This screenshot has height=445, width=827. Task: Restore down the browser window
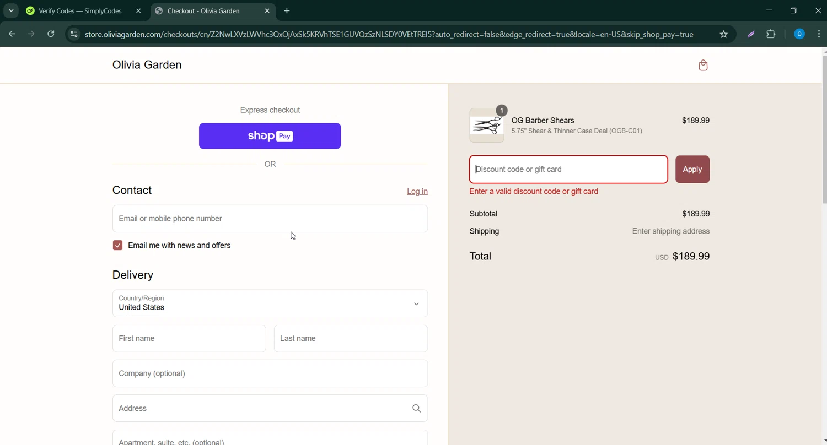click(793, 10)
